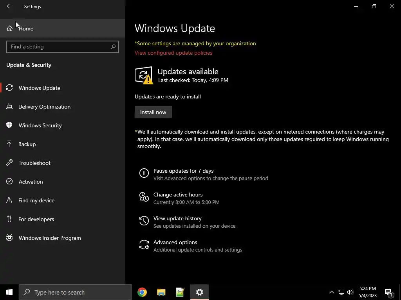401x300 pixels.
Task: Click the pause circle icon
Action: coord(144,173)
